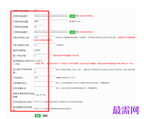Image resolution: width=144 pixels, height=119 pixels.
Task: Select 是 radio for 未关注是否可以参与
Action: 35,102
